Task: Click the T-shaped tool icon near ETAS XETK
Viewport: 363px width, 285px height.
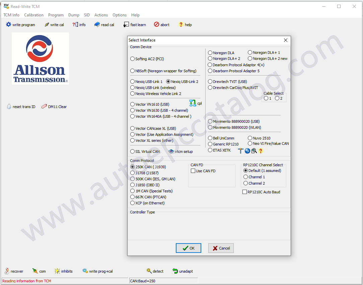Action: point(241,151)
